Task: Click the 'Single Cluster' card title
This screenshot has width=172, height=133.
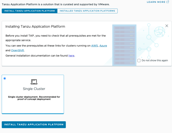Action: point(34,89)
